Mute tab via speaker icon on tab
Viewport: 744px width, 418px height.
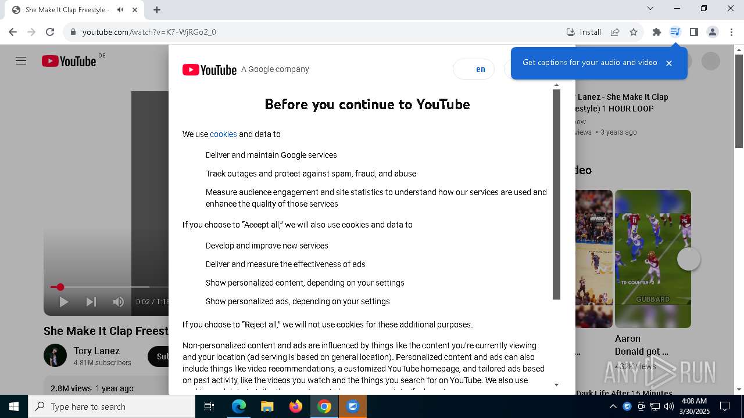[x=120, y=10]
